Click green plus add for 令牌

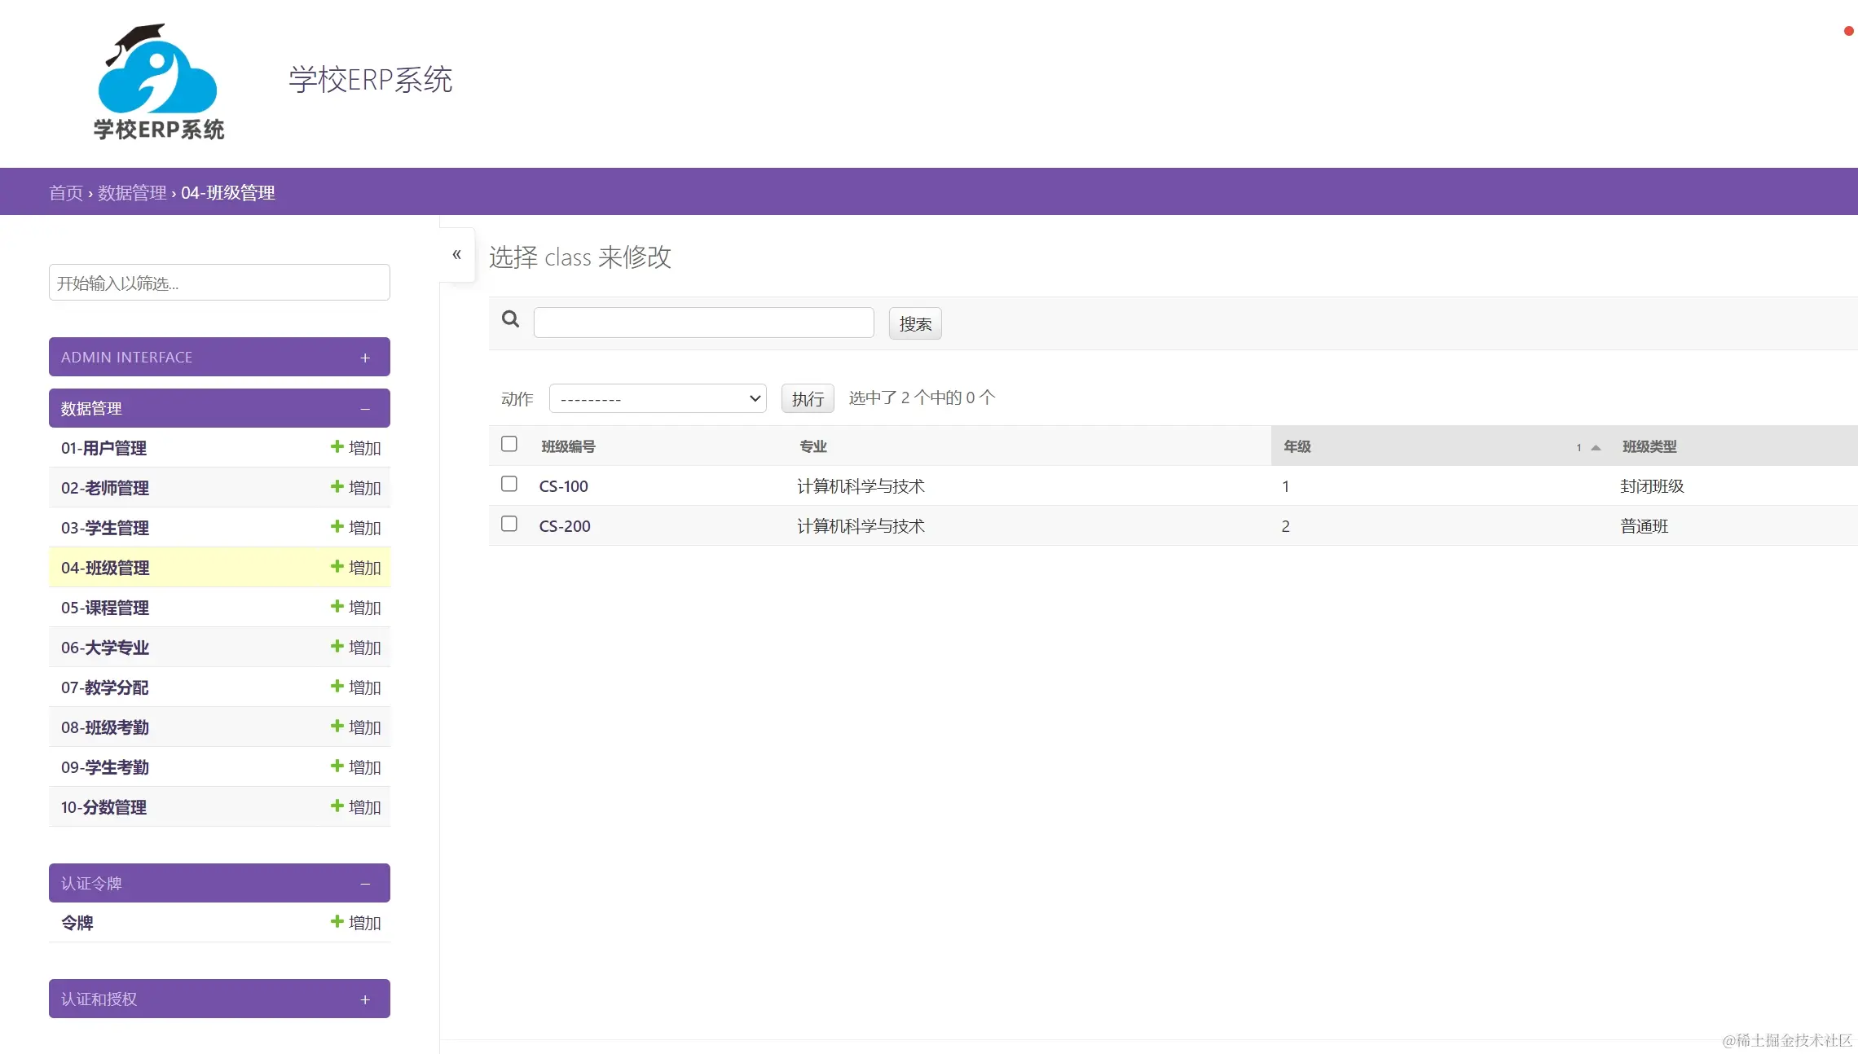355,922
